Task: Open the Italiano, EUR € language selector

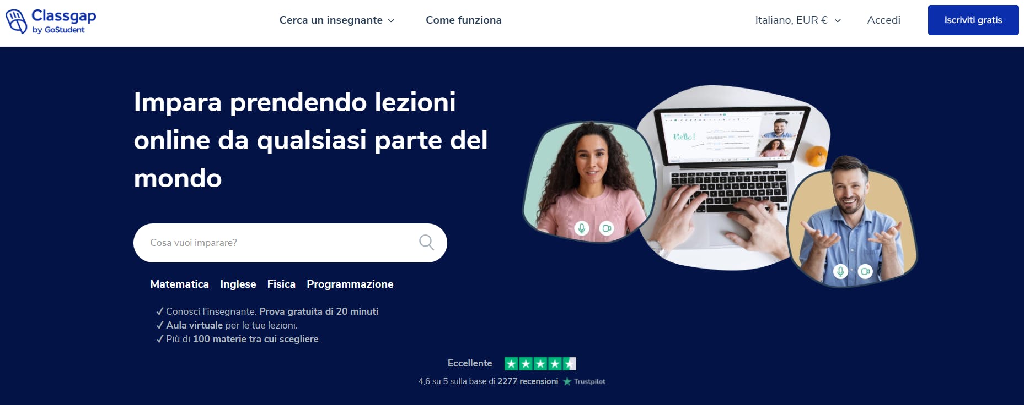Action: point(798,20)
